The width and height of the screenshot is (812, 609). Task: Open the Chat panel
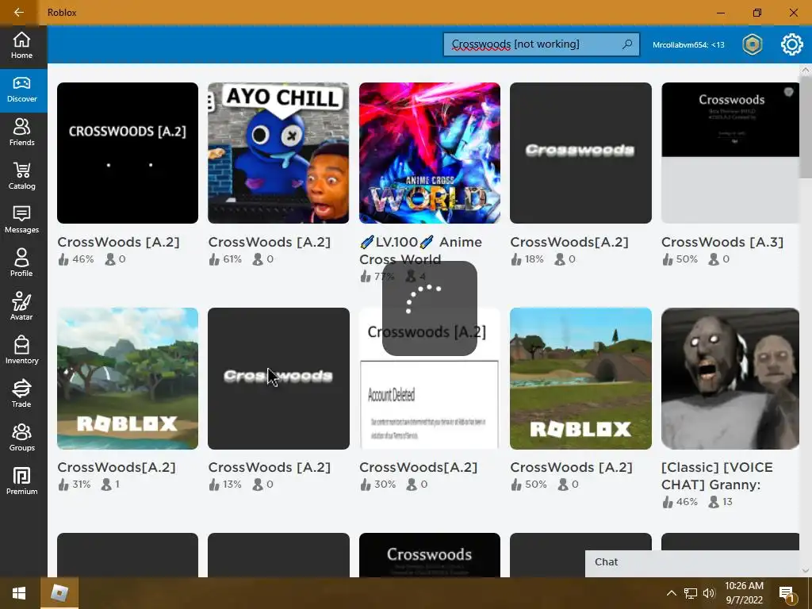coord(692,562)
